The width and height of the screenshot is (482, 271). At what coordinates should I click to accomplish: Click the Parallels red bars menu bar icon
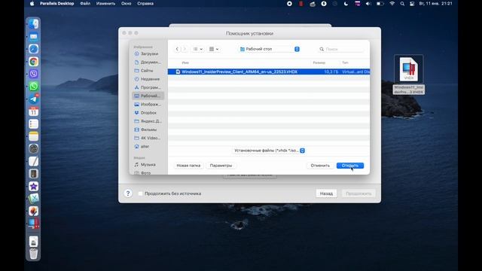tap(301, 4)
